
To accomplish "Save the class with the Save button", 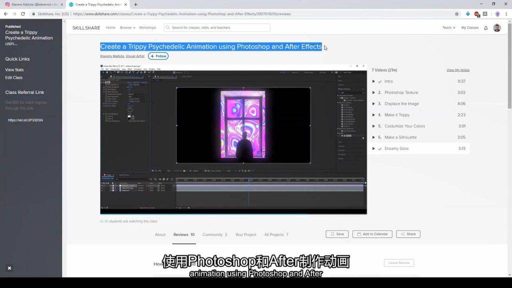I will click(337, 234).
